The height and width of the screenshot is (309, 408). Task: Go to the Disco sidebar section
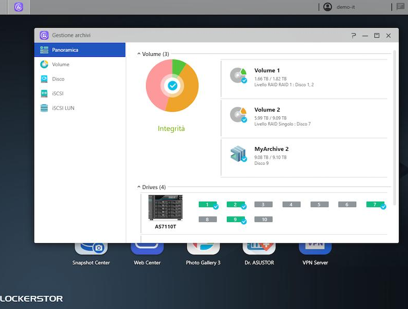tap(80, 79)
